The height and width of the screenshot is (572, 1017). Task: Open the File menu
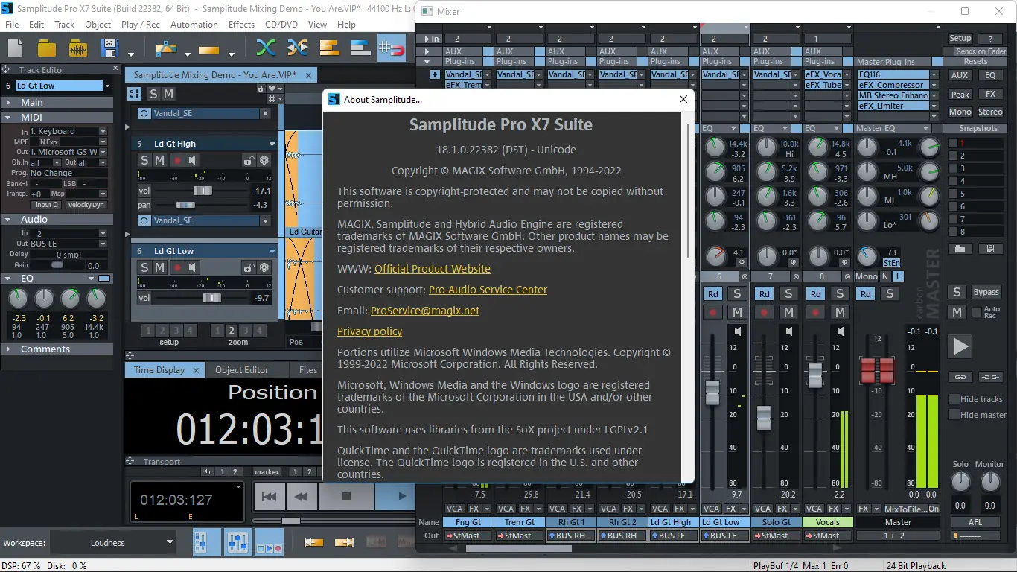click(x=12, y=24)
